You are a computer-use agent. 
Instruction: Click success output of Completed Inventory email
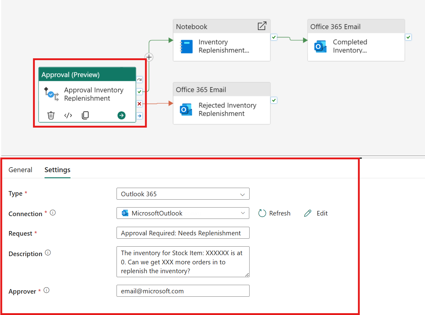[408, 37]
